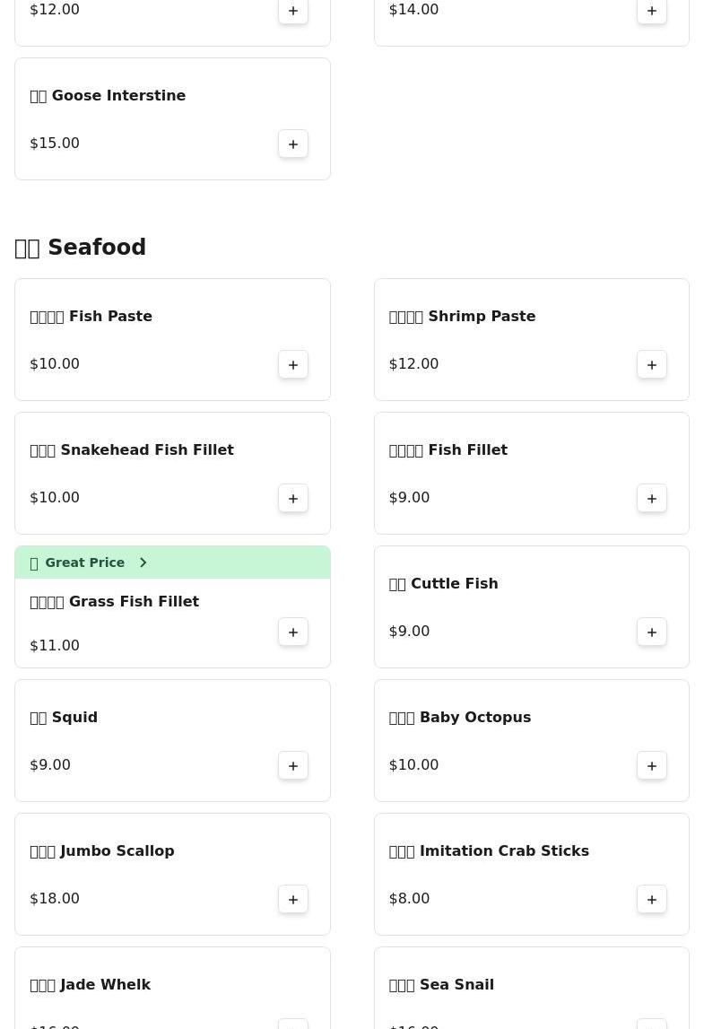This screenshot has height=1029, width=704.
Task: Add Squid using plus button
Action: click(293, 765)
